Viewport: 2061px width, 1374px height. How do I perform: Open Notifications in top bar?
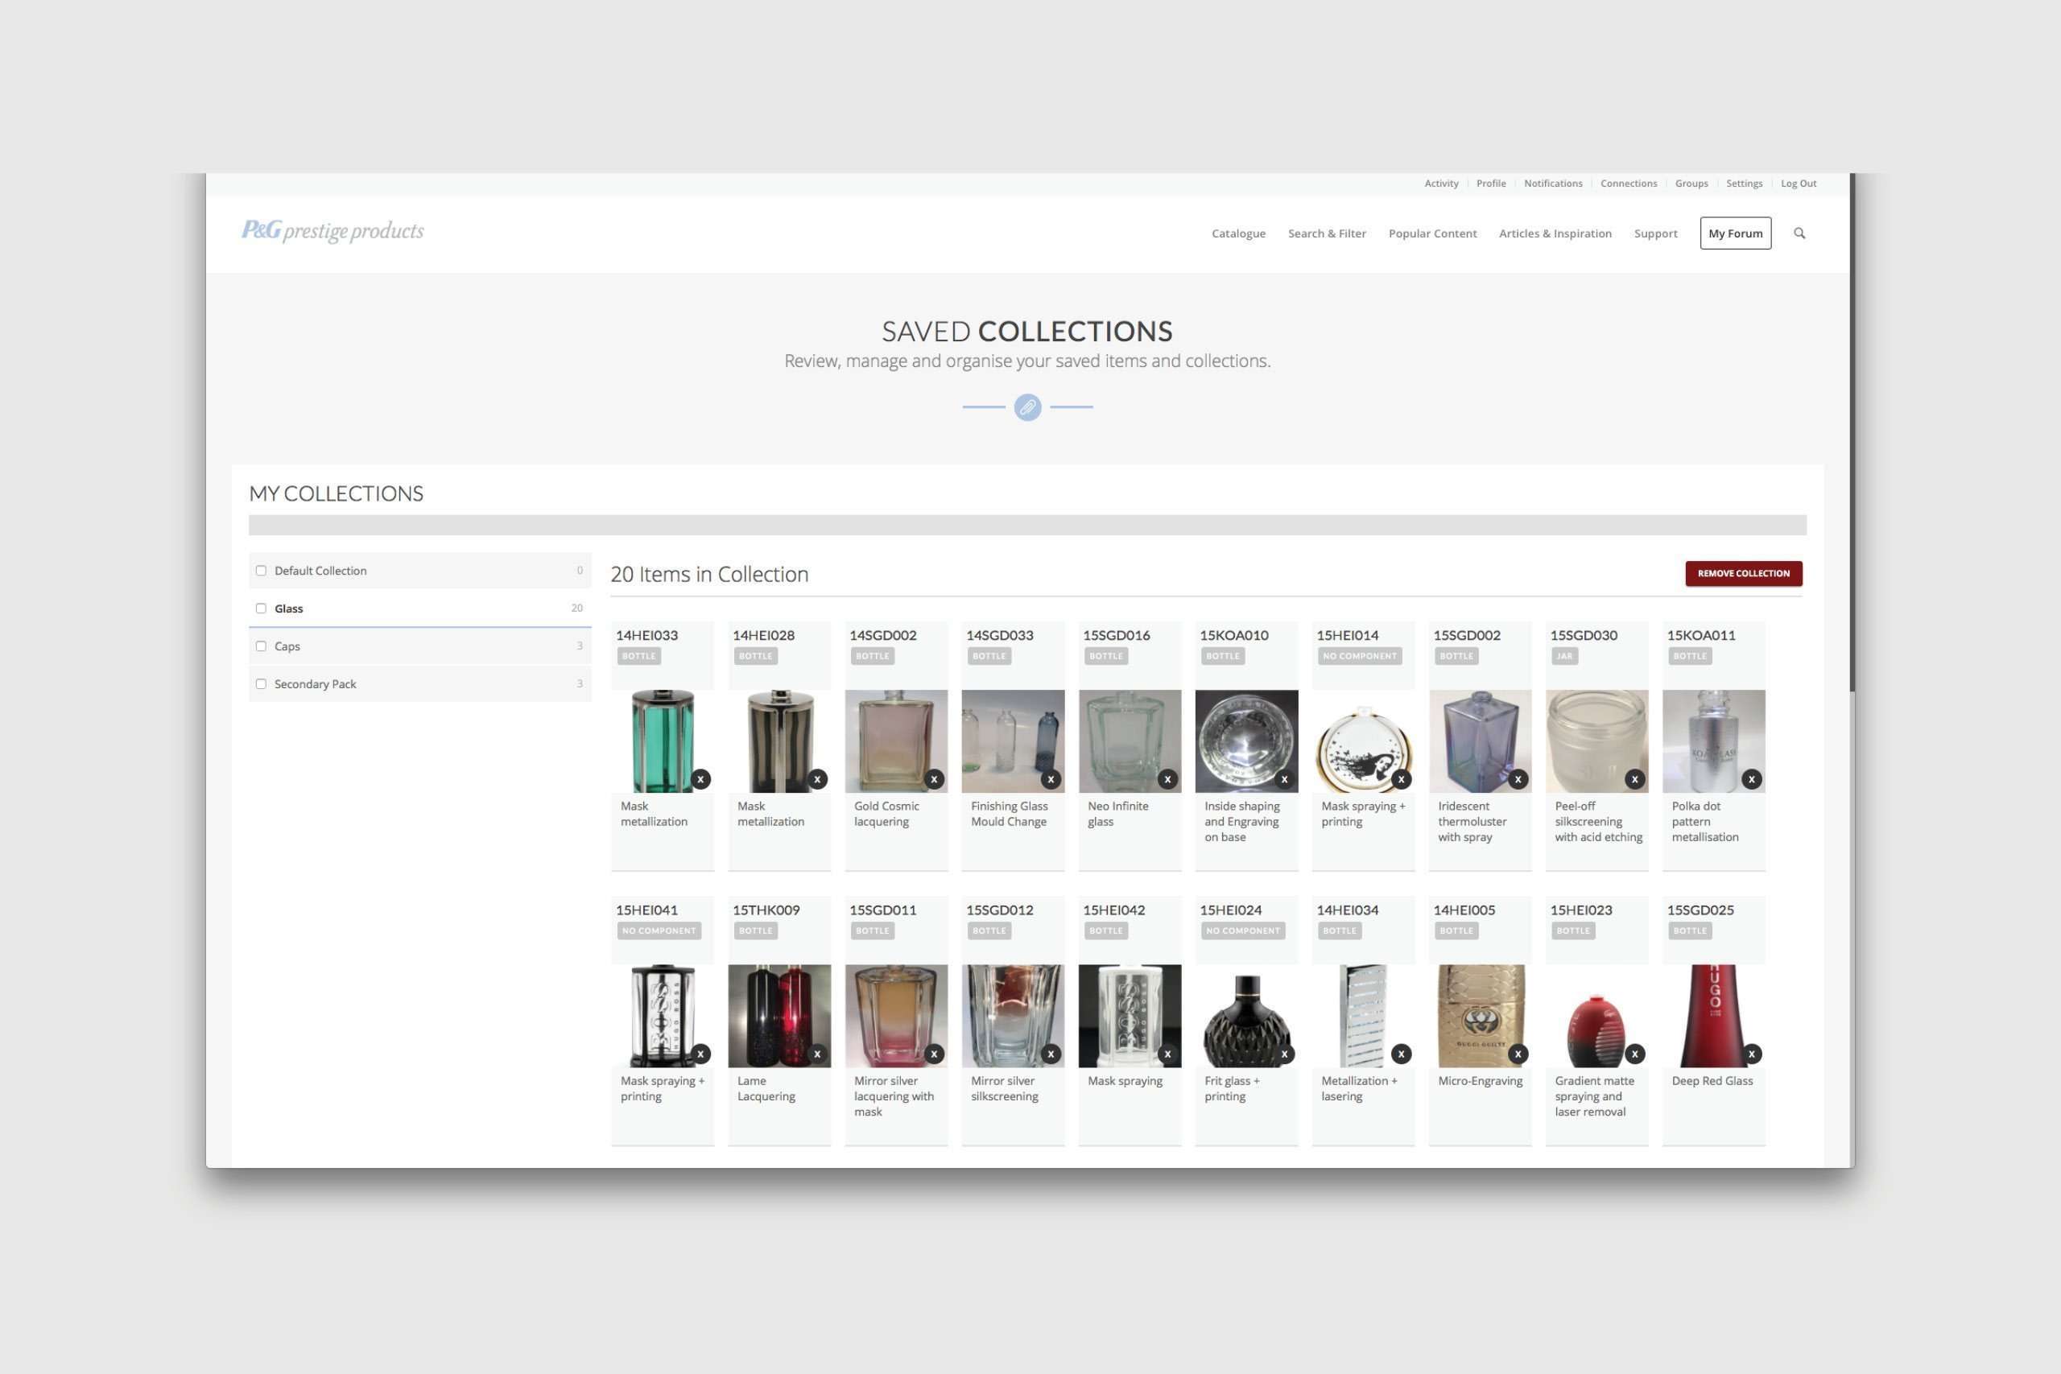pos(1553,184)
